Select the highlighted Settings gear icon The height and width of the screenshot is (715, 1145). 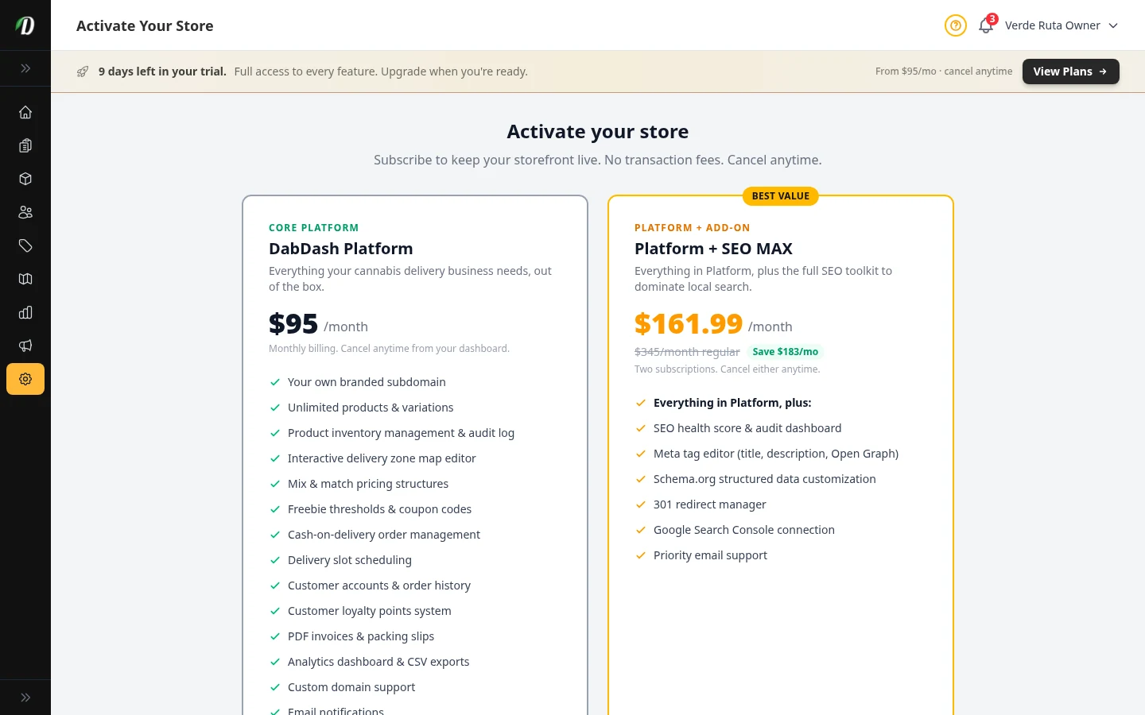[25, 379]
